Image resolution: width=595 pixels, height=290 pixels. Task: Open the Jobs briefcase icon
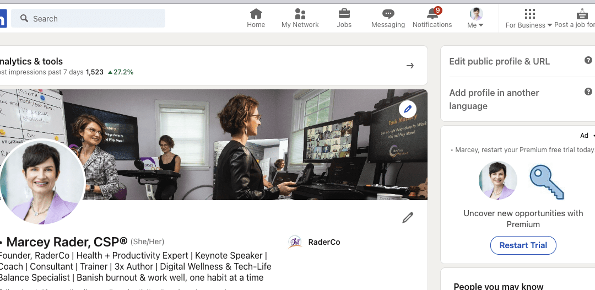tap(344, 14)
